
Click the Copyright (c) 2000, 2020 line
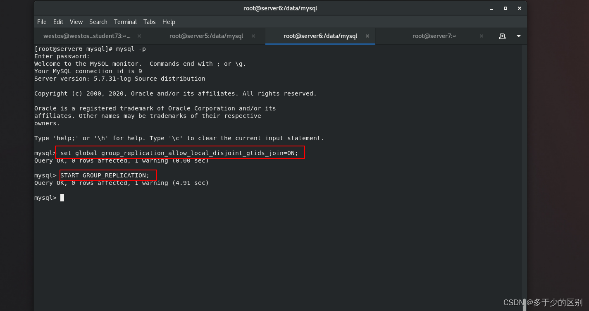point(175,93)
